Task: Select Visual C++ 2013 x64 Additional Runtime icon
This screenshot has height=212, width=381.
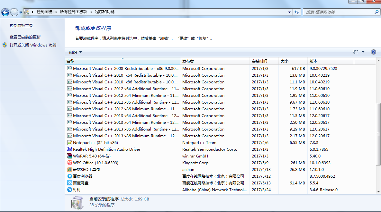Action: coord(70,115)
